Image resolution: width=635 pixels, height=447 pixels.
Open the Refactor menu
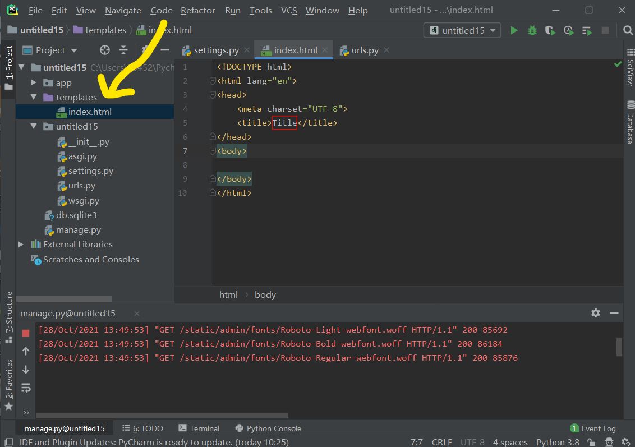pyautogui.click(x=197, y=10)
